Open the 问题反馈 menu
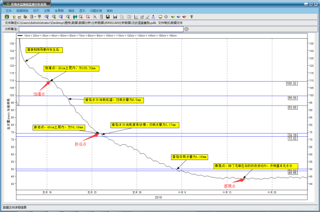 pyautogui.click(x=96, y=11)
